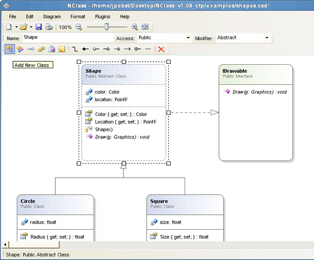Image resolution: width=314 pixels, height=260 pixels.
Task: Select the Add New Delegate tool
Action: point(52,49)
